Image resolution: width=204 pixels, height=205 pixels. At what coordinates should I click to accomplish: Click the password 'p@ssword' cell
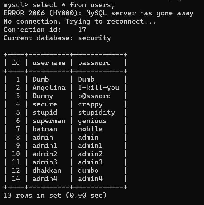coord(94,96)
